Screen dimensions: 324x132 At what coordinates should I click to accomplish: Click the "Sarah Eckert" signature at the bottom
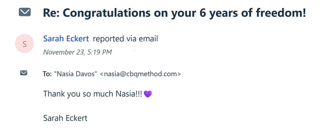65,118
